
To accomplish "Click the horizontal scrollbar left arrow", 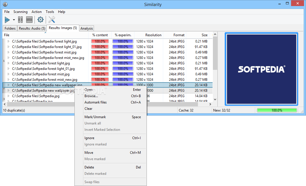I will click(5, 104).
